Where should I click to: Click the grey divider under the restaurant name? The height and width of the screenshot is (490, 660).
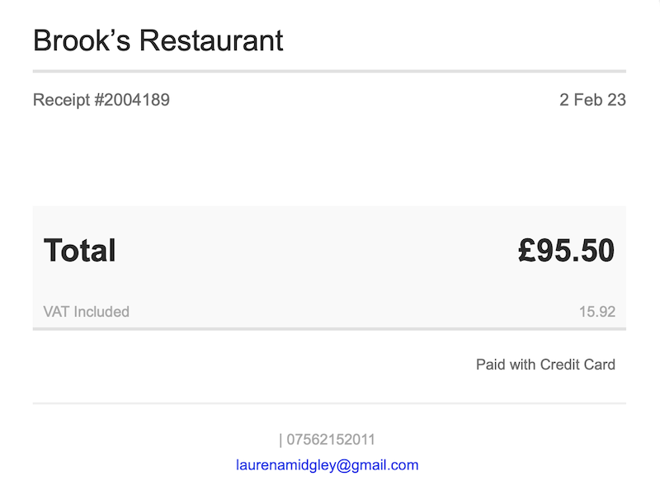(330, 72)
